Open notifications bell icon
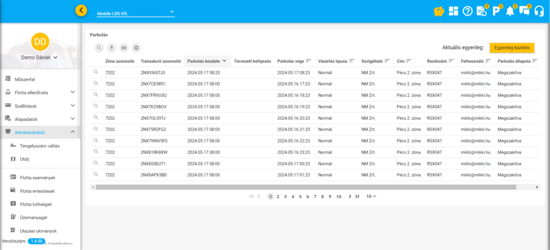This screenshot has height=250, width=550. [x=510, y=11]
